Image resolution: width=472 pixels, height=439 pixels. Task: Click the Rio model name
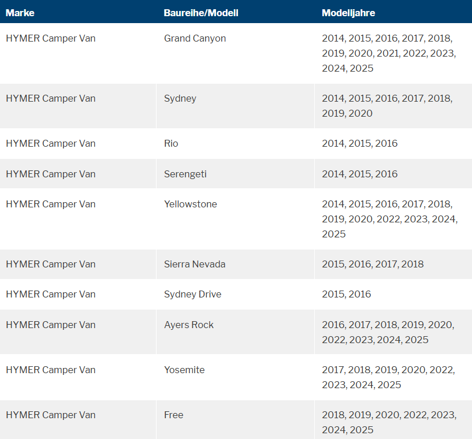[x=171, y=143]
